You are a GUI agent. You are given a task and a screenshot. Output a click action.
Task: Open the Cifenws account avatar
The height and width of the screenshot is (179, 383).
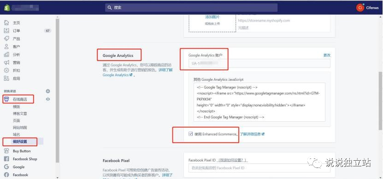pos(360,7)
